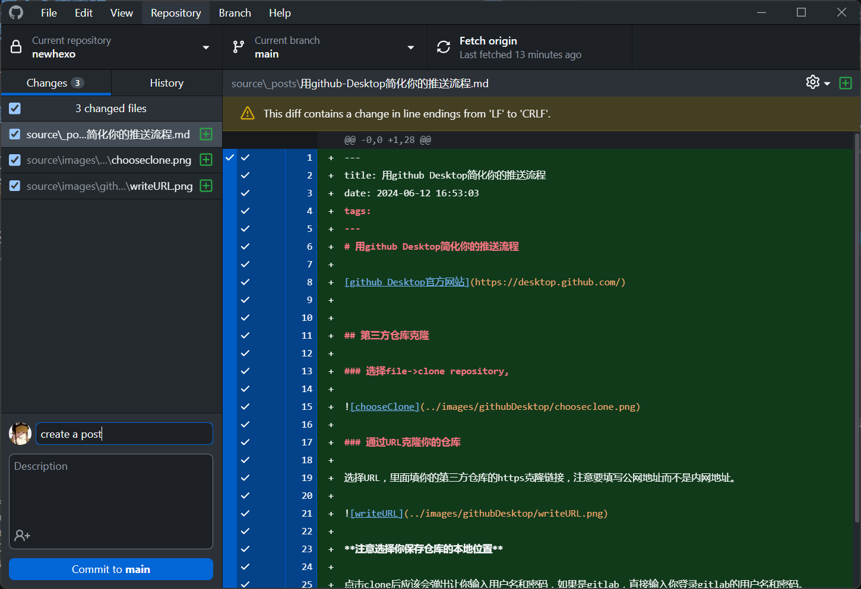Uncheck the writeURL.png file checkbox
Screen dimensions: 861x589
point(15,186)
